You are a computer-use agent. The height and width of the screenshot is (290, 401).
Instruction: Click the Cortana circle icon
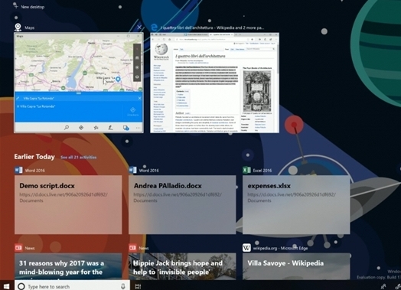[x=21, y=286]
